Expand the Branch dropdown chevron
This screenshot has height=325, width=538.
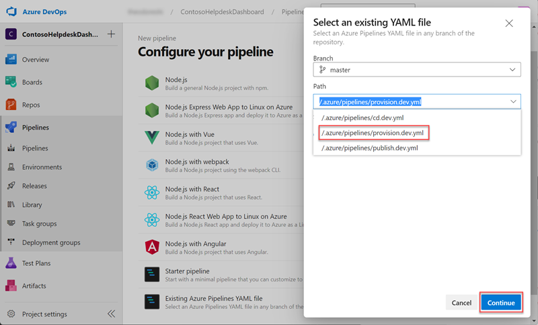coord(512,70)
